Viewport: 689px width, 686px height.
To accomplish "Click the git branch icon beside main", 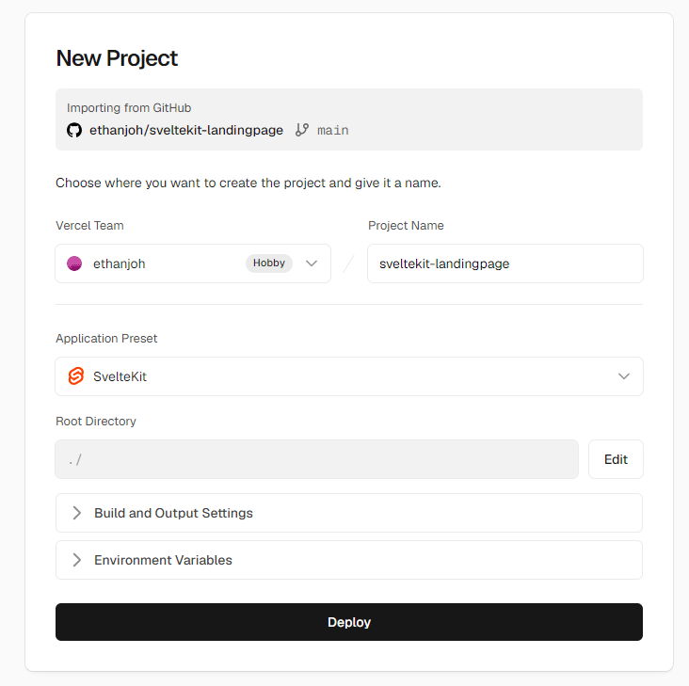I will click(302, 130).
